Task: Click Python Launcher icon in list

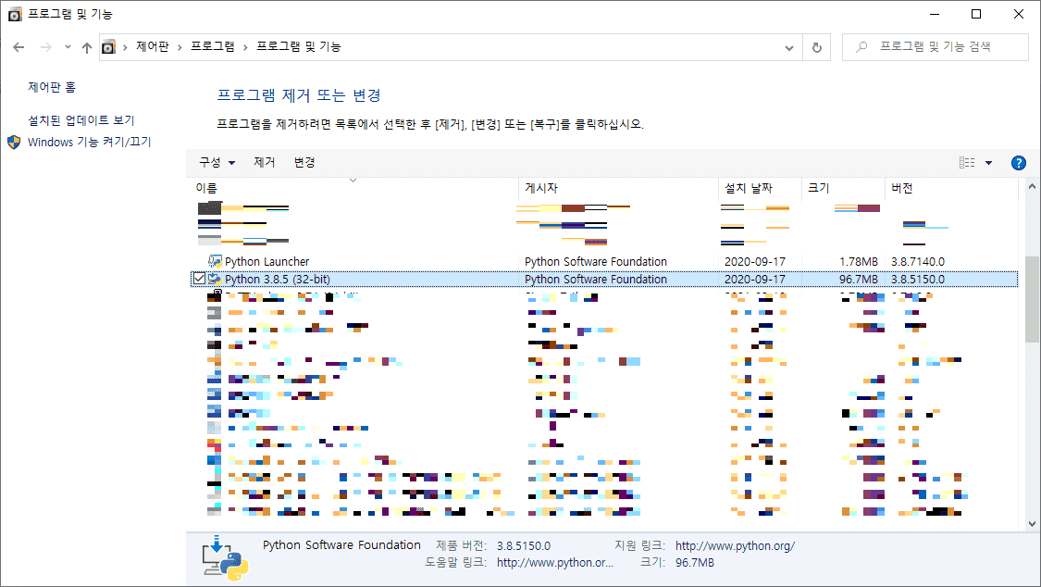Action: pyautogui.click(x=215, y=262)
